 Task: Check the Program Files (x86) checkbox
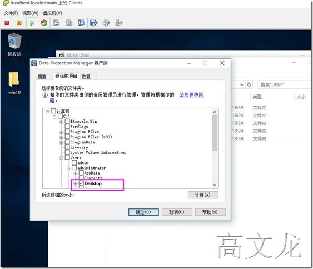(x=67, y=137)
